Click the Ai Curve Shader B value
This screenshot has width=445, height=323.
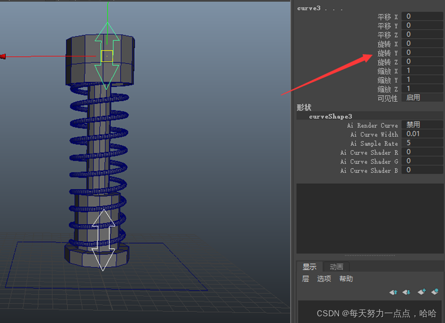(422, 170)
